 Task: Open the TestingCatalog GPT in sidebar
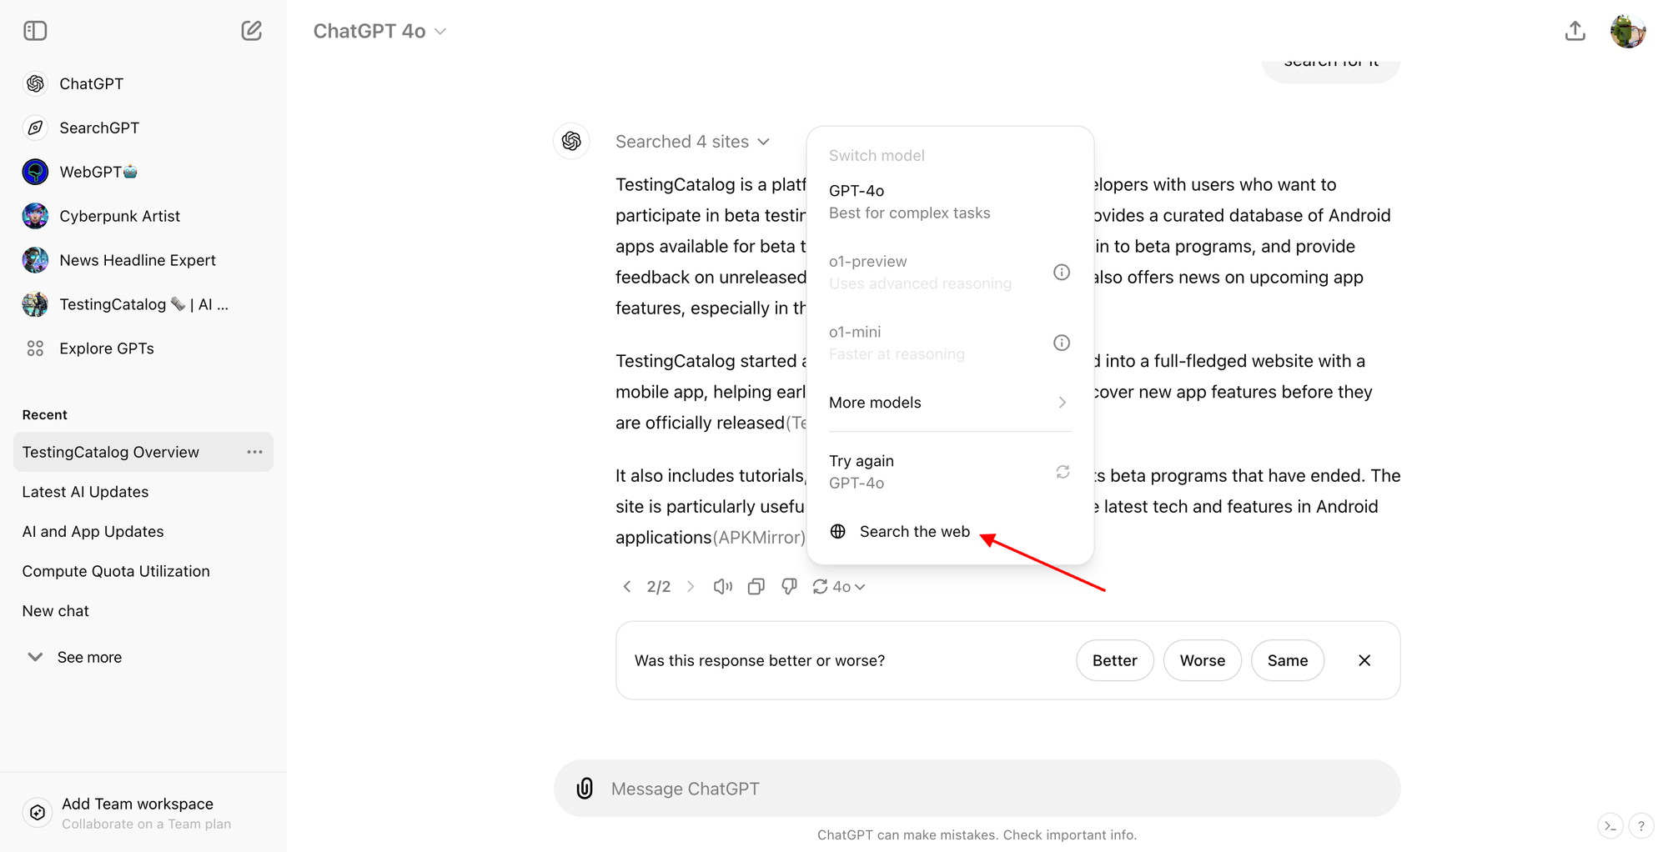(143, 304)
